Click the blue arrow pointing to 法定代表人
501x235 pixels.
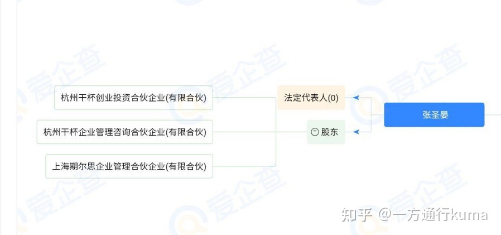point(357,98)
